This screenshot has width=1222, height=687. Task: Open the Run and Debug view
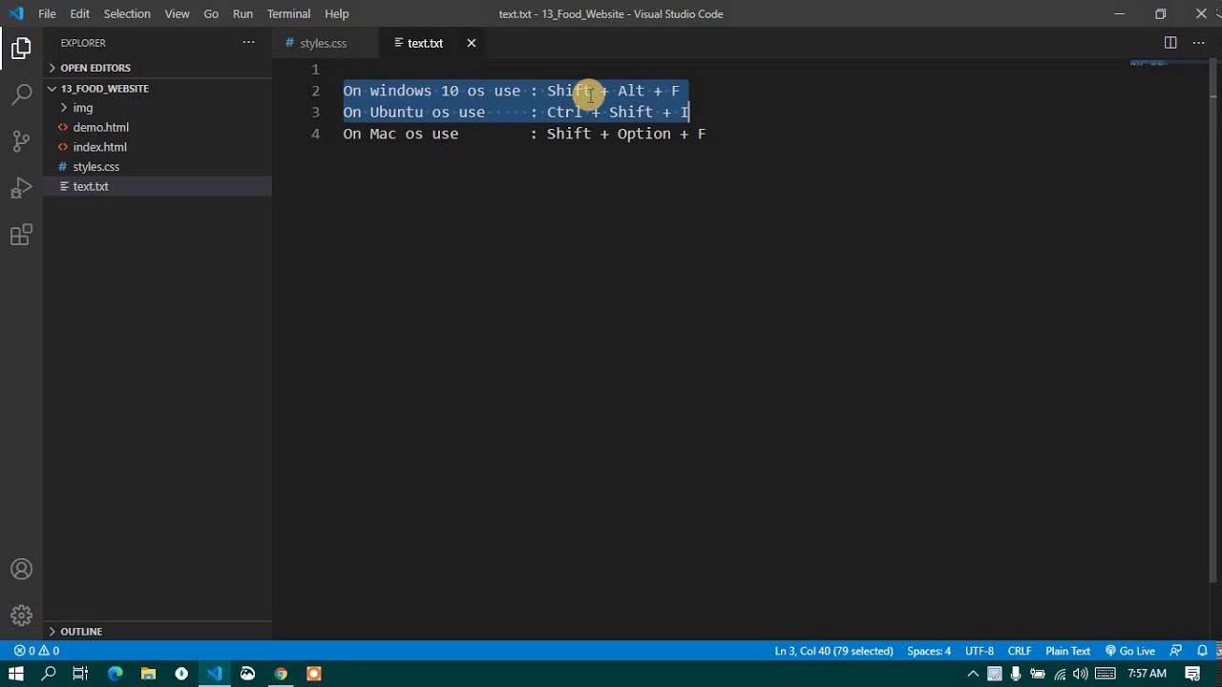coord(21,188)
